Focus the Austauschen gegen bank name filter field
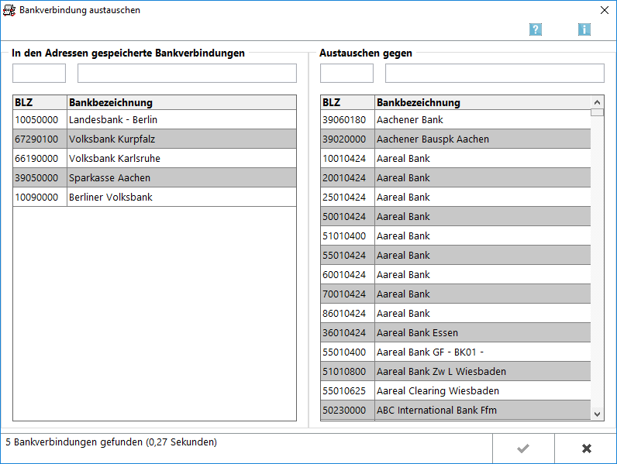617x464 pixels. pos(495,73)
